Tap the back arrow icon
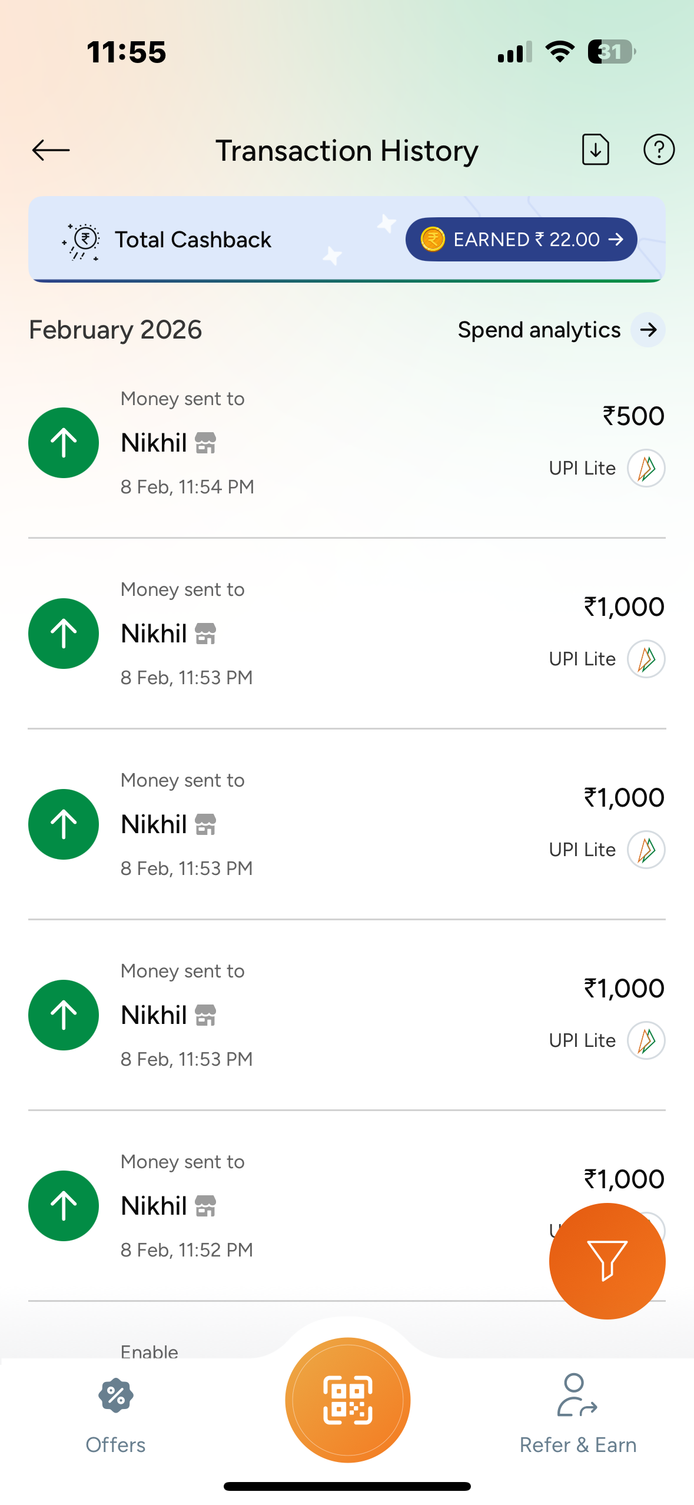 click(51, 150)
